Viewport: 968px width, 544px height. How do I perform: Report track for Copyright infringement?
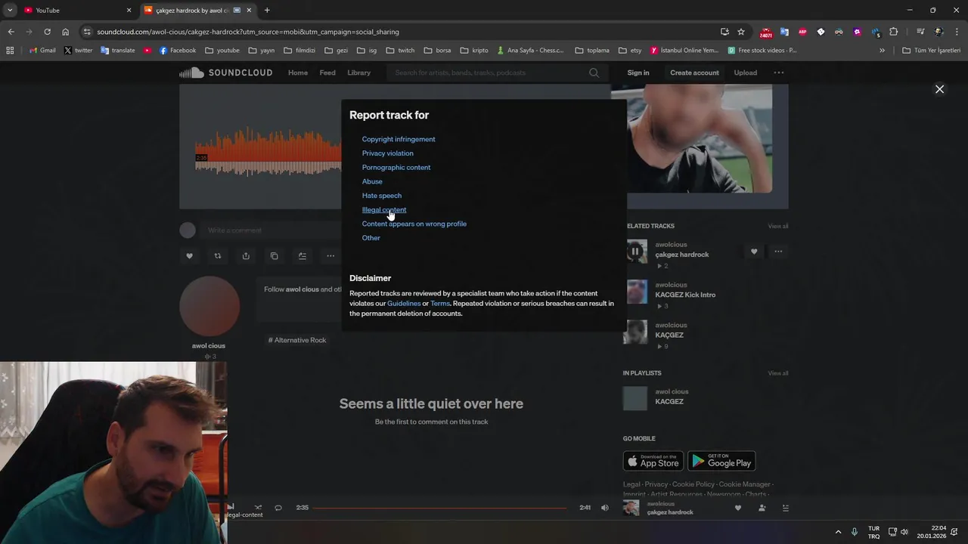point(399,139)
